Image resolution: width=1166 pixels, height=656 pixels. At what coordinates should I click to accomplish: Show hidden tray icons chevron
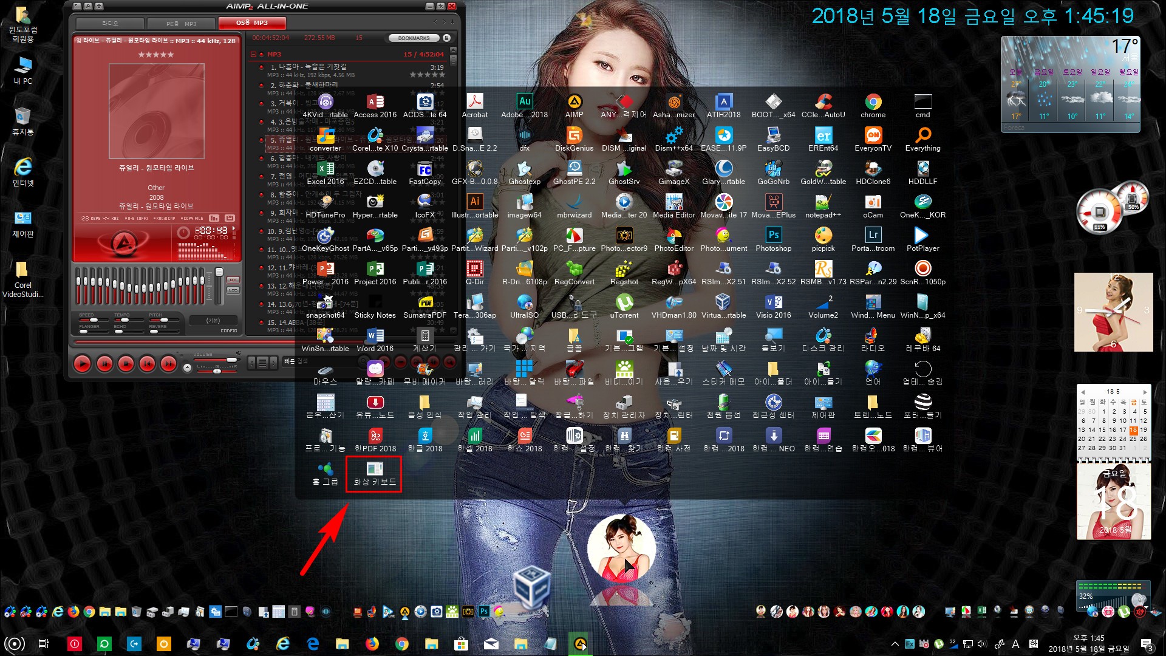click(x=895, y=644)
